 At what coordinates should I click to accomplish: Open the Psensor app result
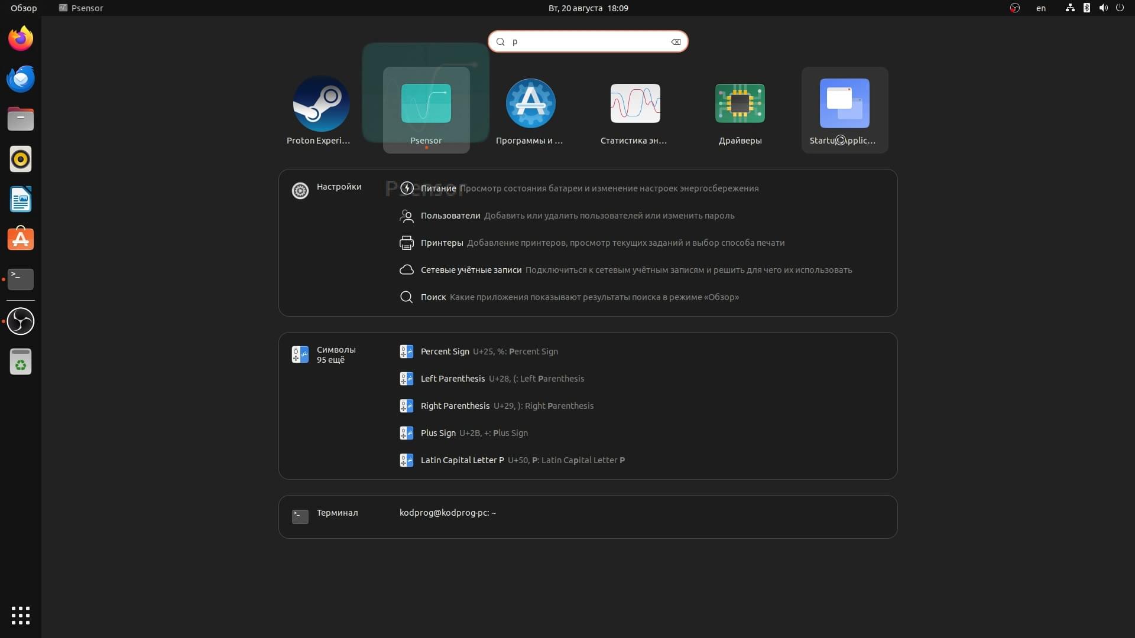tap(426, 110)
